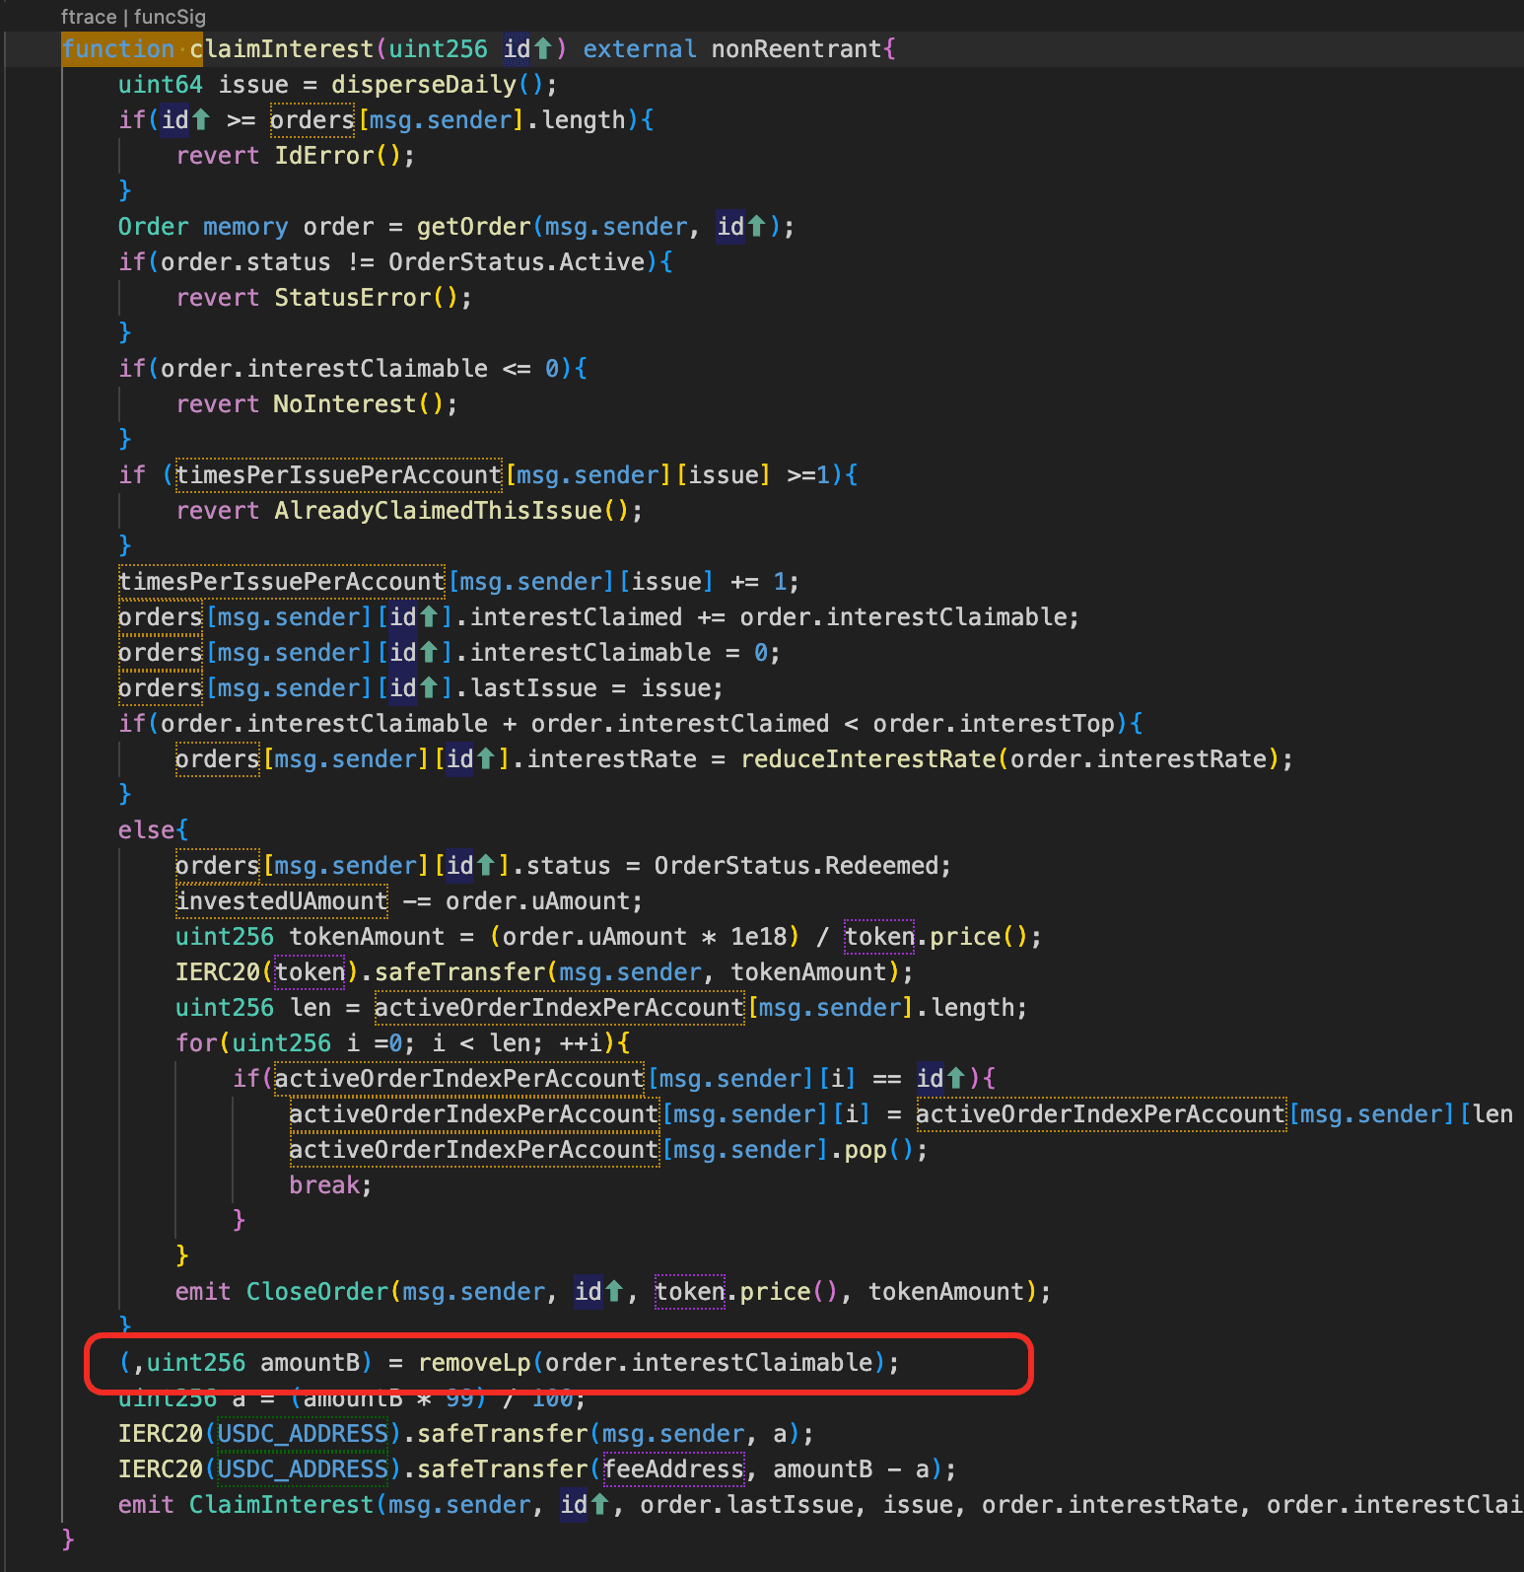The image size is (1524, 1572).
Task: Click the 1e18 literal
Action: click(758, 937)
